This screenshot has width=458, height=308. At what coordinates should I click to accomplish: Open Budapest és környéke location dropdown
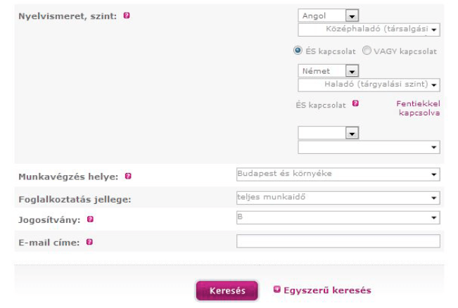click(338, 174)
